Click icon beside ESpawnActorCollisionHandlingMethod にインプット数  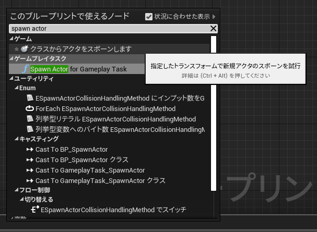30,98
